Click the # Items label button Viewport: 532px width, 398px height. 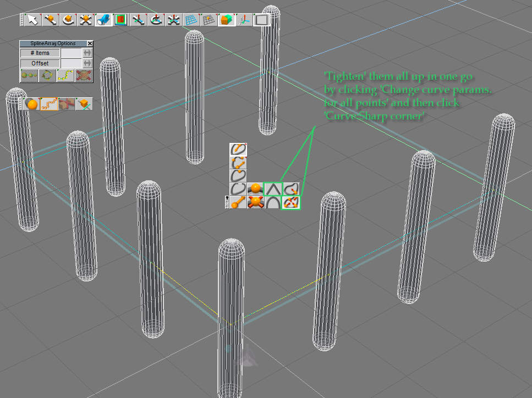[40, 53]
